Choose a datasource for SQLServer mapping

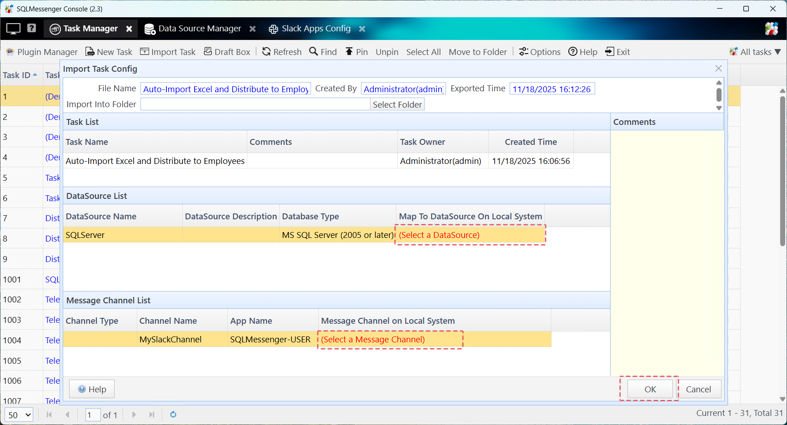point(470,235)
